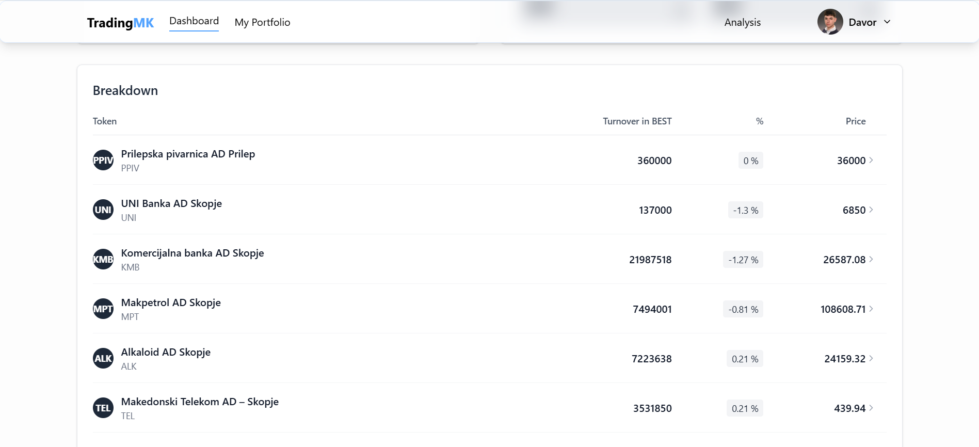The width and height of the screenshot is (979, 447).
Task: Go to My Portfolio tab
Action: click(x=262, y=22)
